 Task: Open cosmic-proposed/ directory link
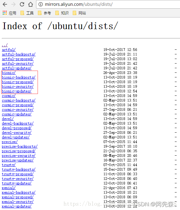[x=18, y=105]
